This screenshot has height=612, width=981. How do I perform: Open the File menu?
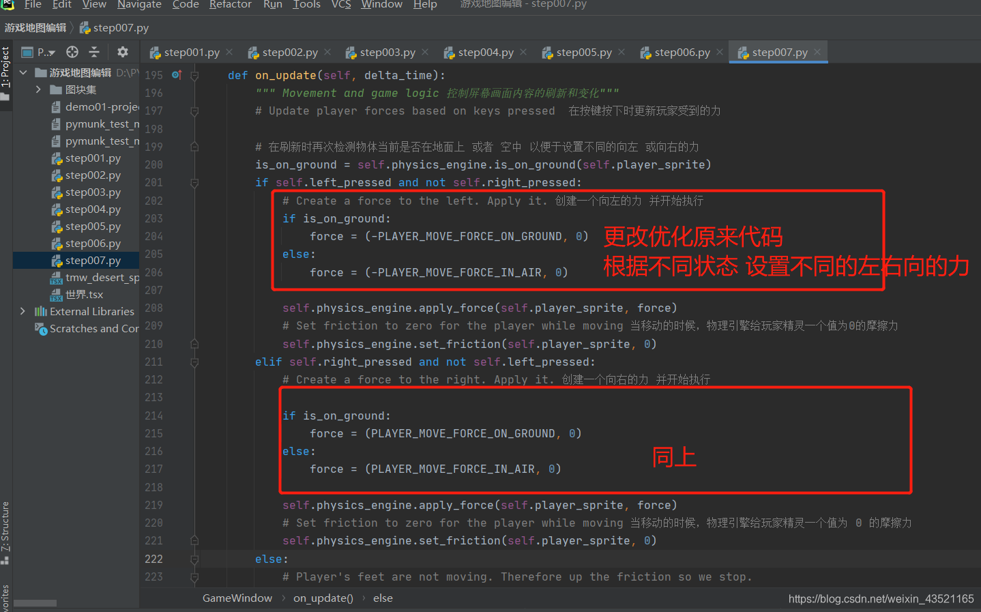coord(33,4)
